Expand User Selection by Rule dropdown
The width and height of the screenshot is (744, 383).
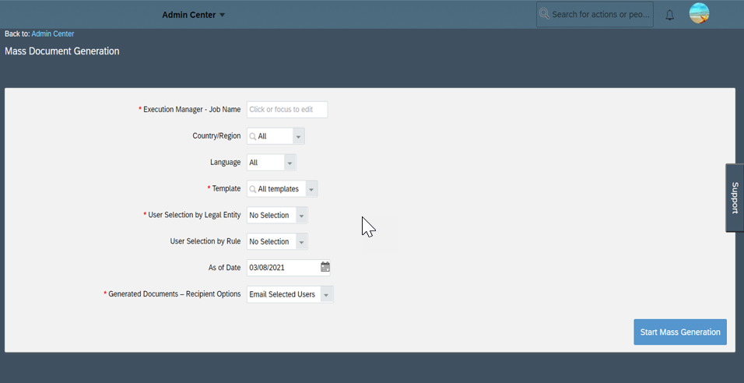pyautogui.click(x=301, y=241)
